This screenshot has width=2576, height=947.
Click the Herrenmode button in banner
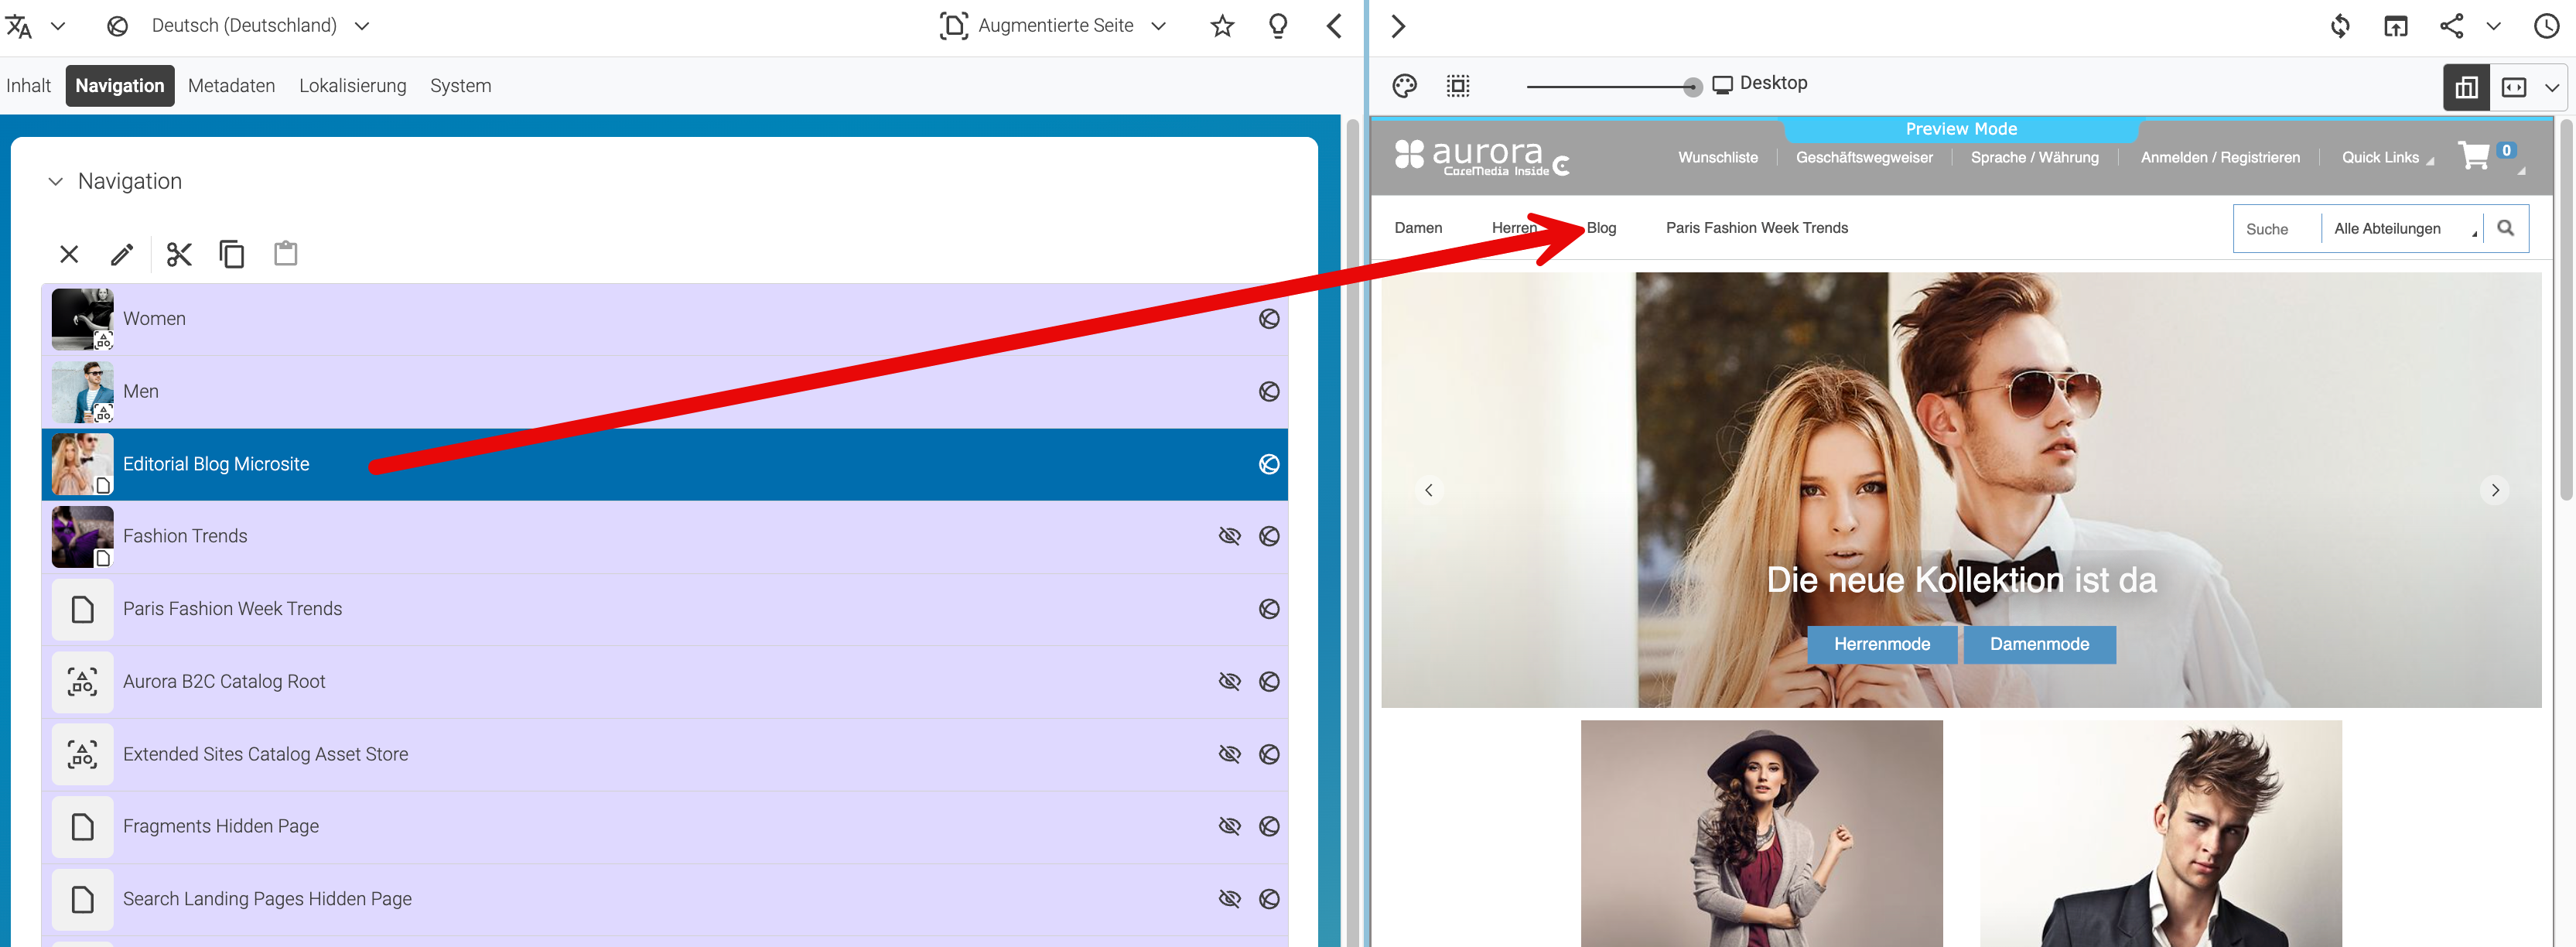[1881, 644]
